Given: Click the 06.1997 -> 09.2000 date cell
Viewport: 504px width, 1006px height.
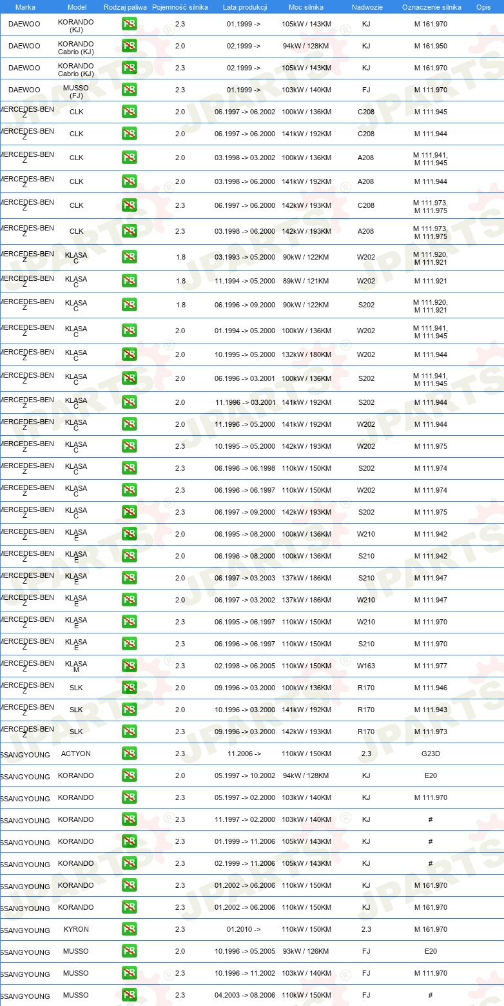Looking at the screenshot, I should (245, 512).
